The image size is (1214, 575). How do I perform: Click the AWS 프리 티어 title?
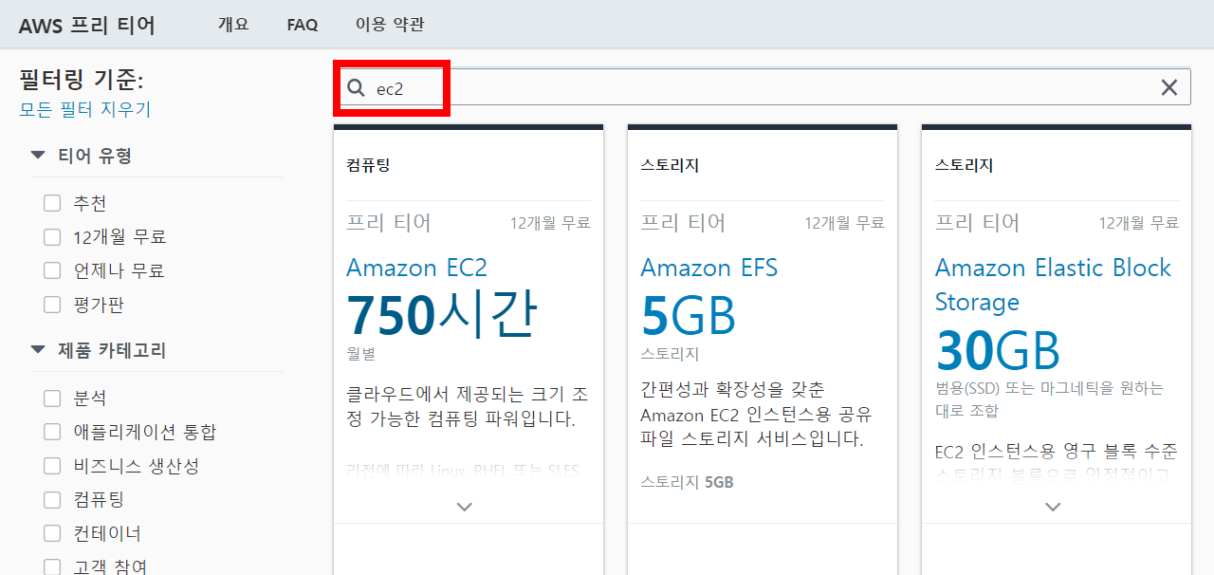pyautogui.click(x=86, y=25)
